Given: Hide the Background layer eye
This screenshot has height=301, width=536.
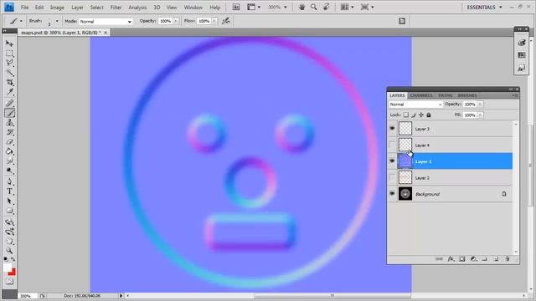Looking at the screenshot, I should click(392, 194).
